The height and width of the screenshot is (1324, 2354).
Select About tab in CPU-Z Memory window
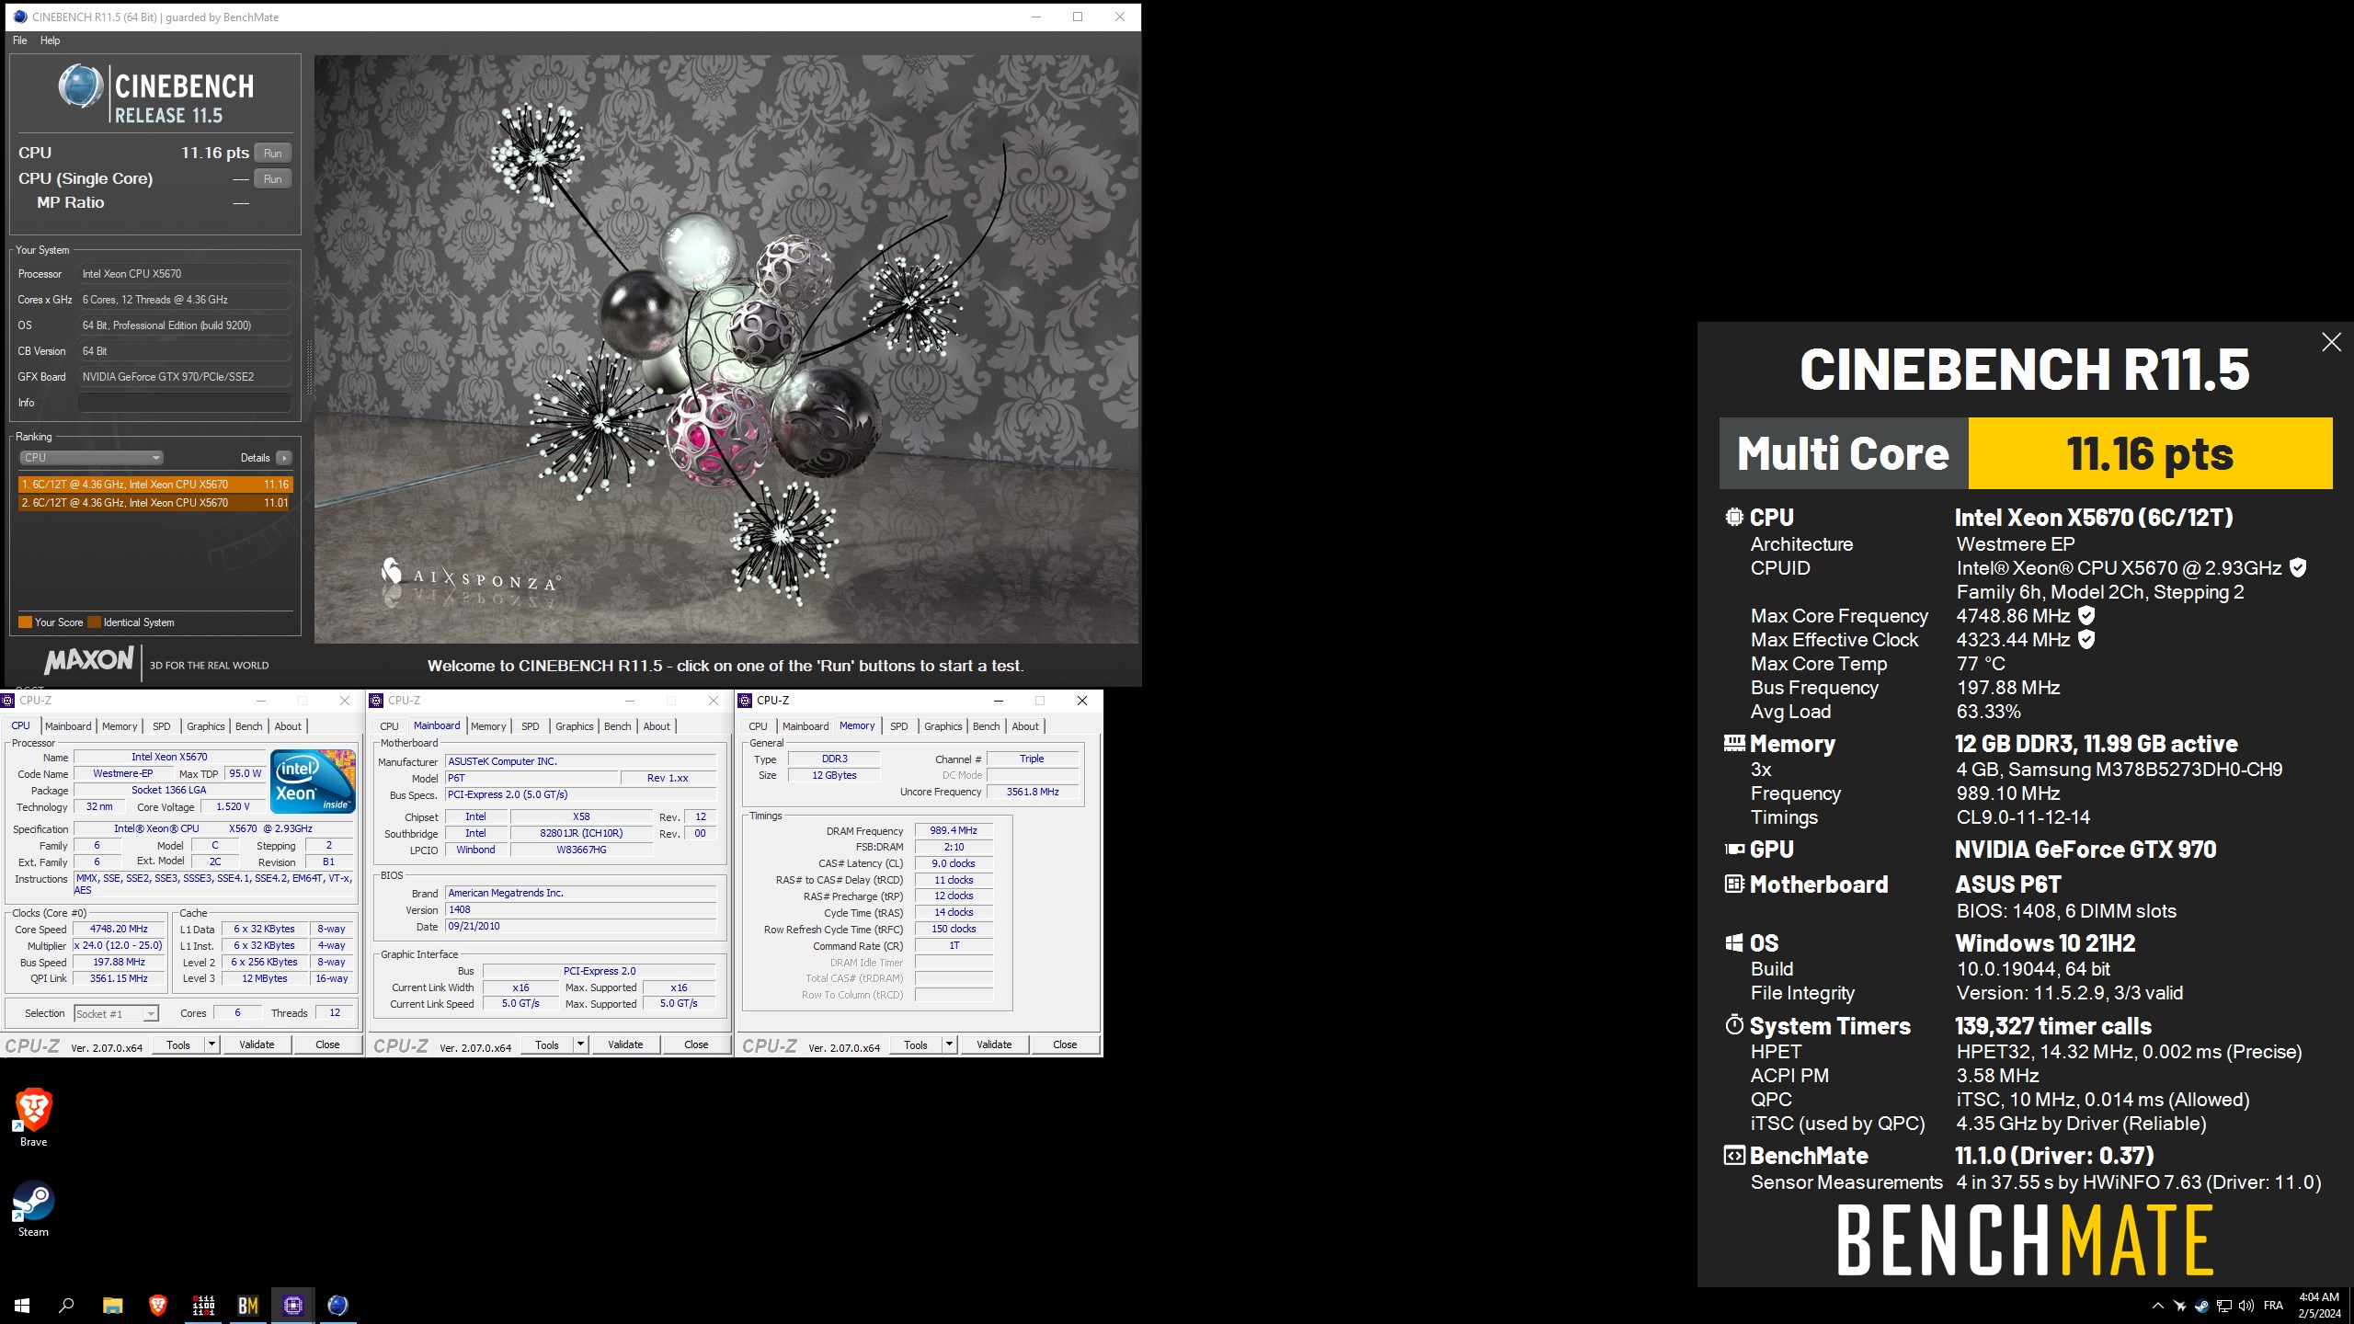point(1025,726)
